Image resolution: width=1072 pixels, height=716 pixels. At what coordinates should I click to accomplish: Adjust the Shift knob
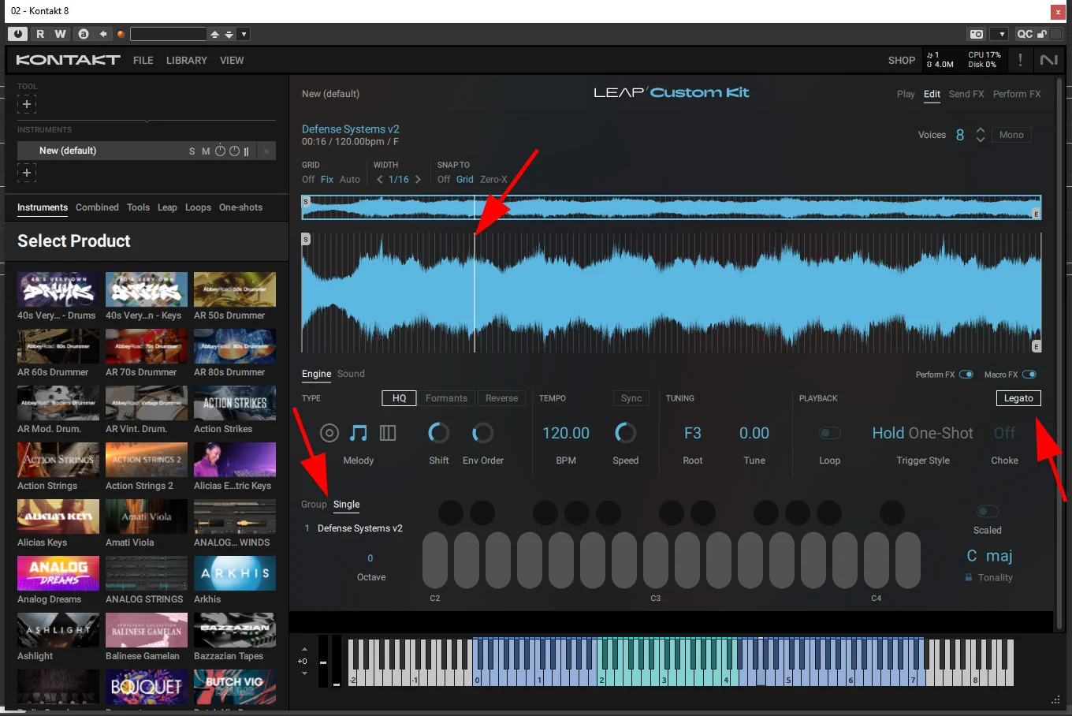[439, 433]
